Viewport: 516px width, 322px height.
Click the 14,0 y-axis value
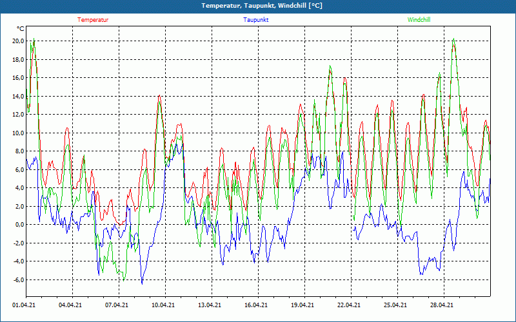[x=18, y=96]
